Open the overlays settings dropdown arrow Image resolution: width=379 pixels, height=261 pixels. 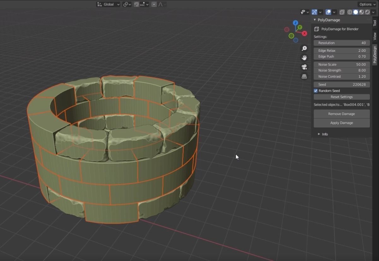coord(334,12)
